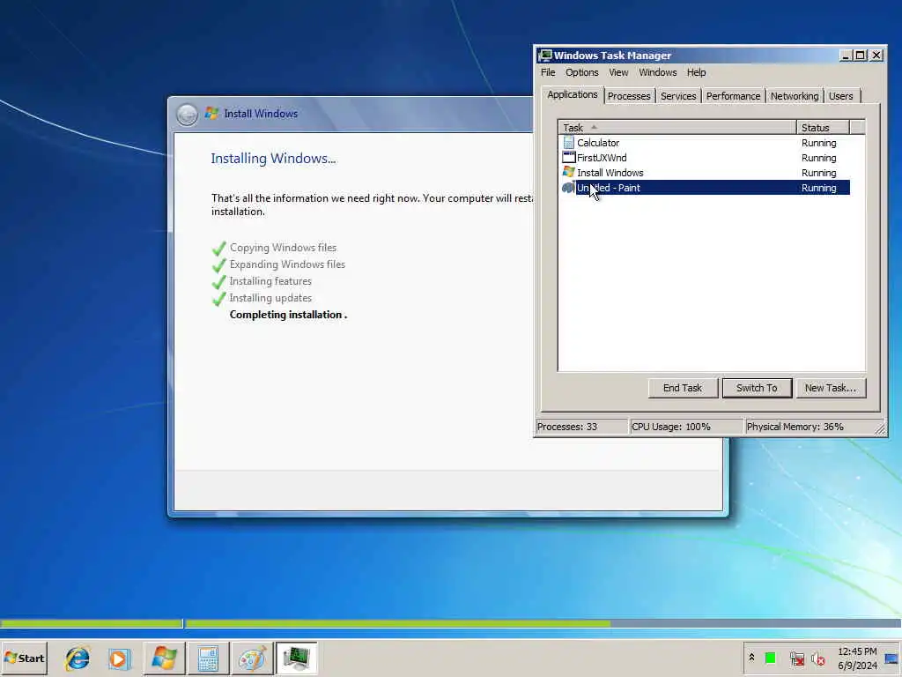
Task: Sort by the Task column header
Action: click(x=677, y=127)
